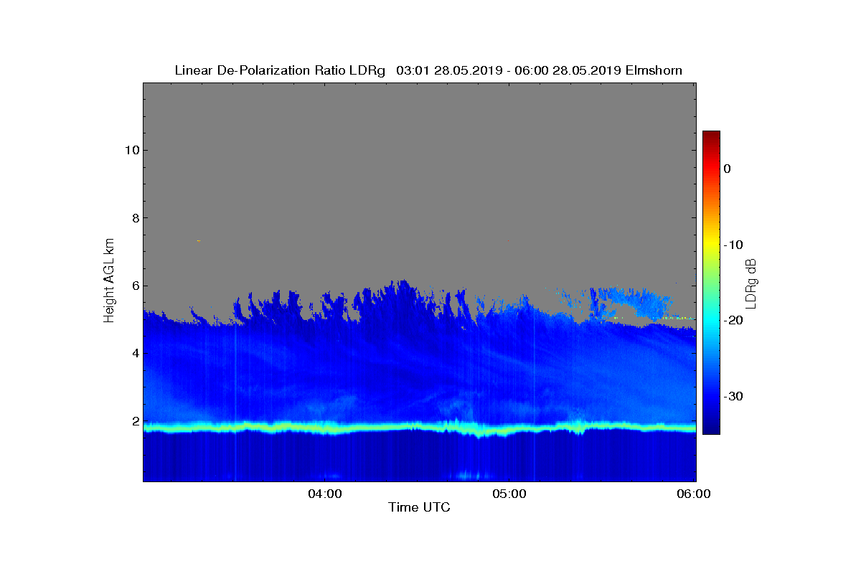This screenshot has height=574, width=861.
Task: Click the 05:00 time tick label
Action: [509, 494]
